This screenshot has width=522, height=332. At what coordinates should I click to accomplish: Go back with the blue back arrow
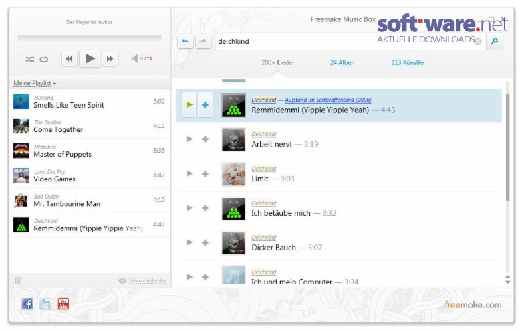click(185, 41)
